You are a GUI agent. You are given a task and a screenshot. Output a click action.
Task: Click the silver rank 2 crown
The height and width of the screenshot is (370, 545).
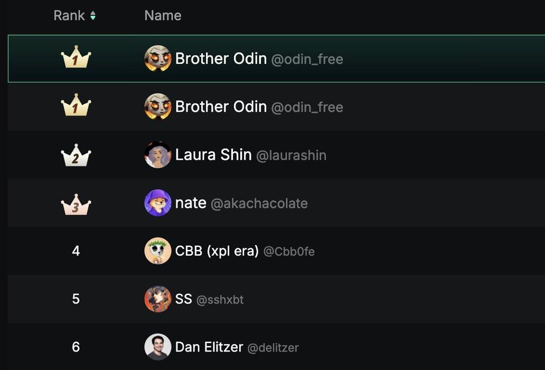(x=76, y=155)
